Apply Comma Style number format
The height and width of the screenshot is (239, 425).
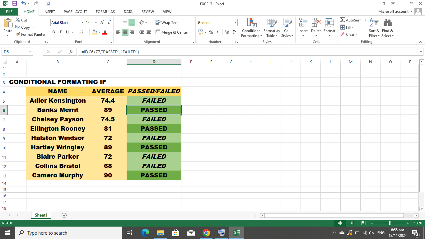click(218, 32)
